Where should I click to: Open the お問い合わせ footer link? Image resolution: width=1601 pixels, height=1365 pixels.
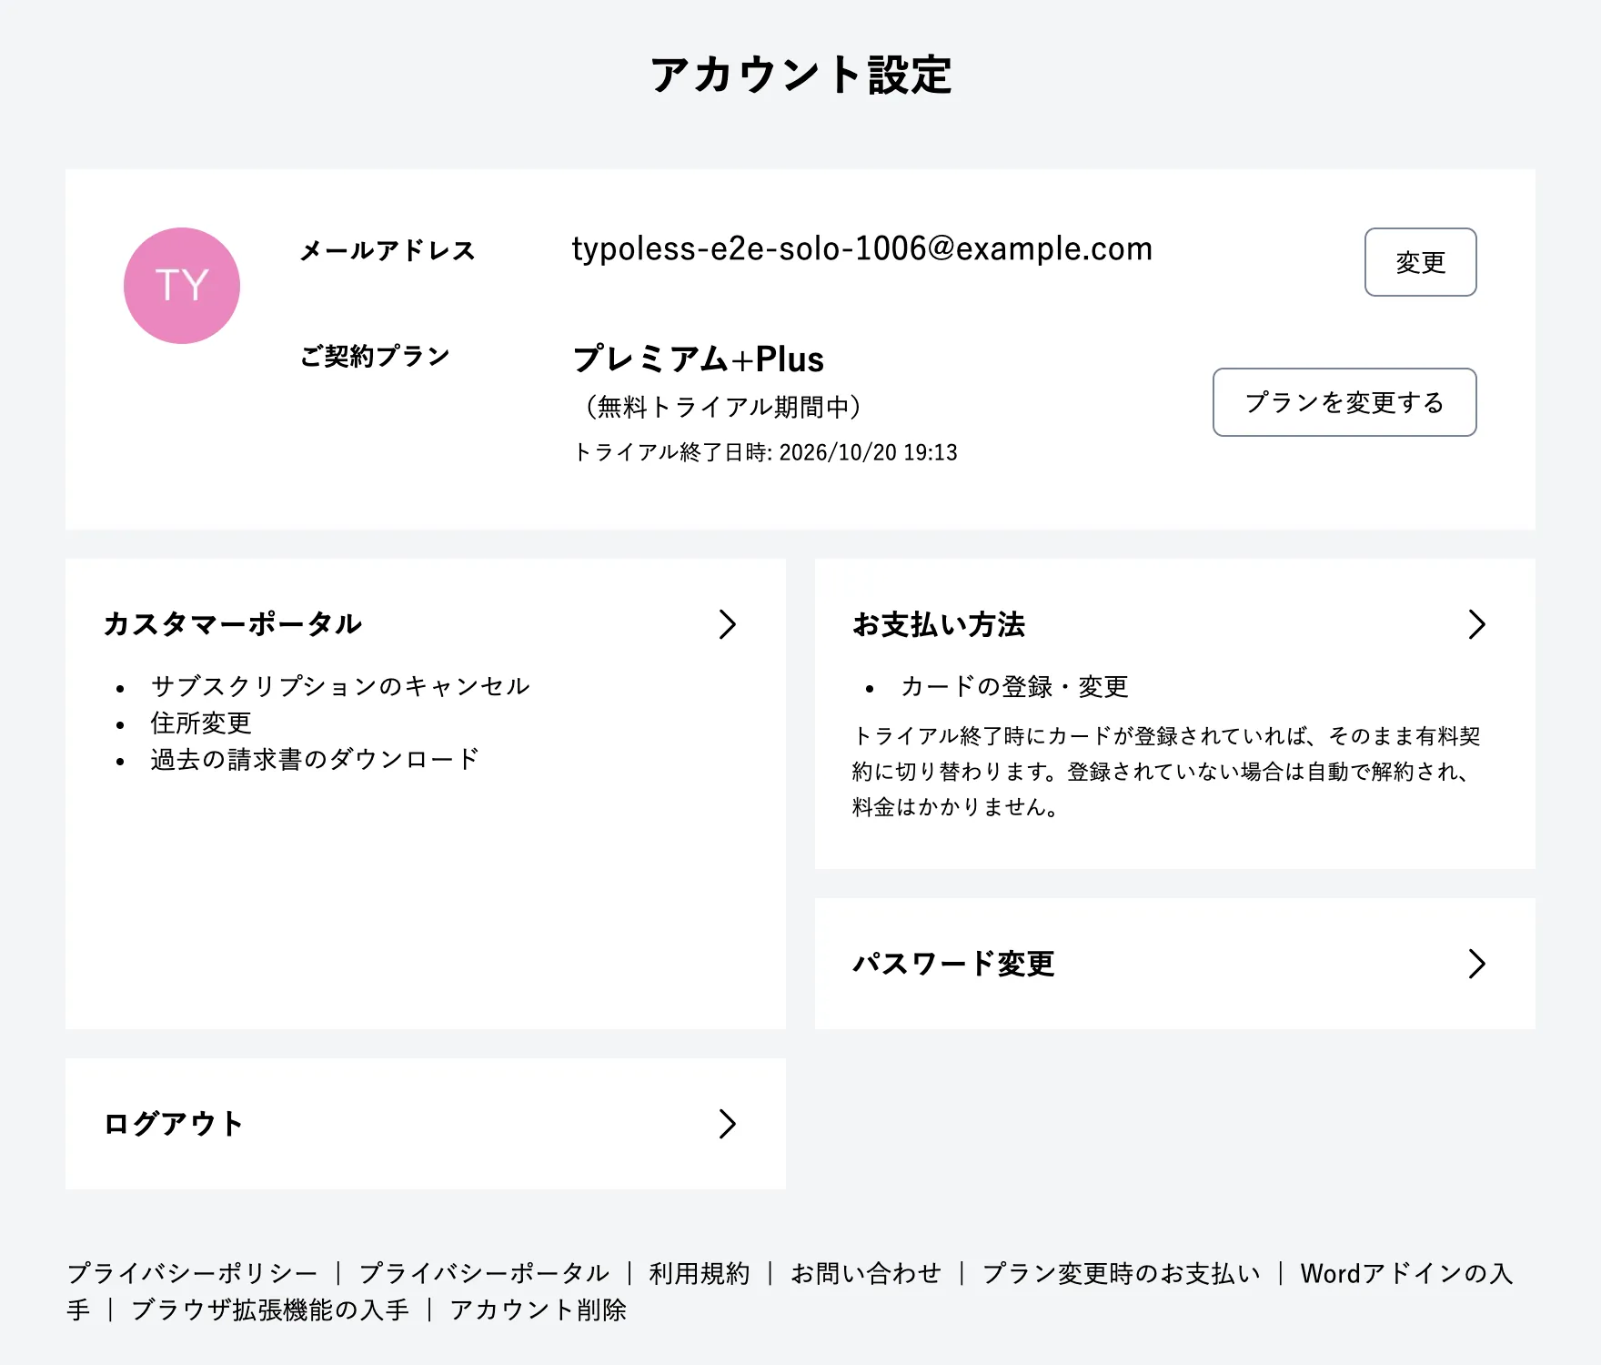866,1273
